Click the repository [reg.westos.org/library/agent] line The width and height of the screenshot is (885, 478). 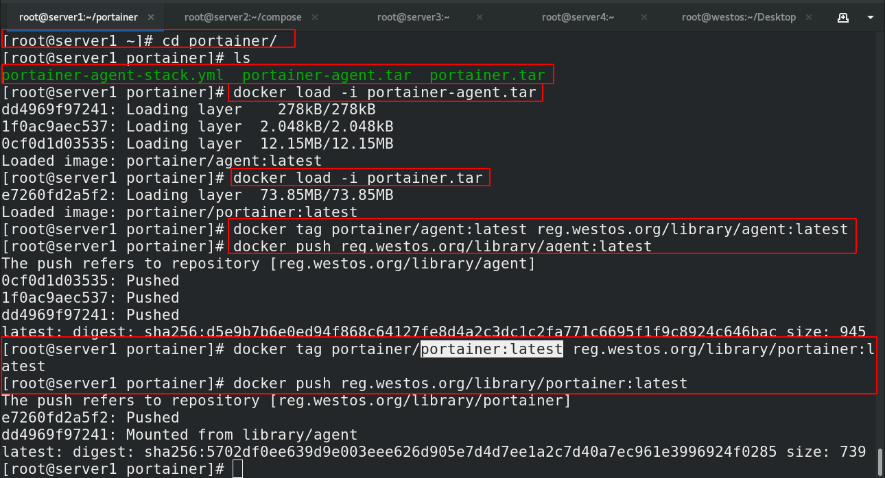point(269,263)
